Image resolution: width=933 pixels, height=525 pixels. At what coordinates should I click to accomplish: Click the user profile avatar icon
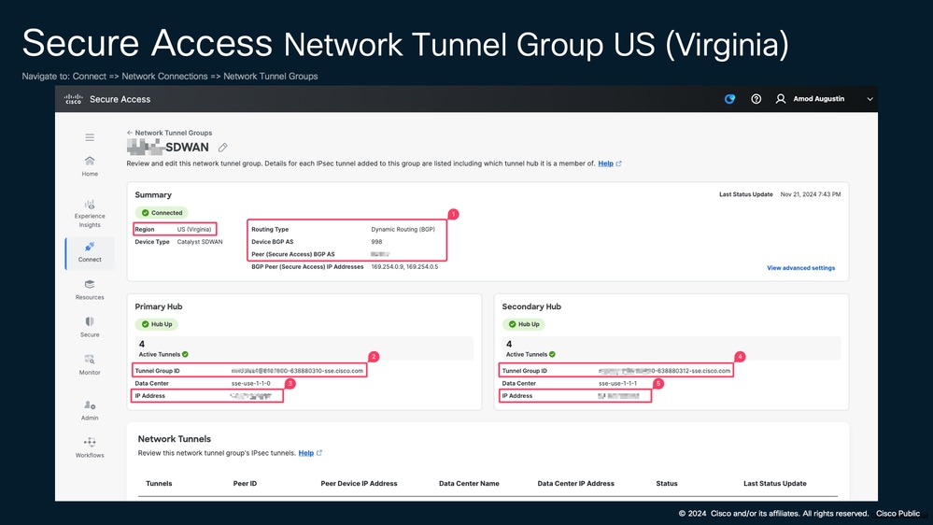click(x=781, y=99)
